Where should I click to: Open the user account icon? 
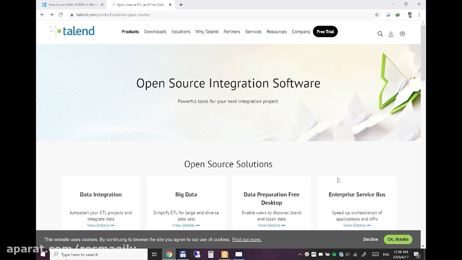point(391,34)
